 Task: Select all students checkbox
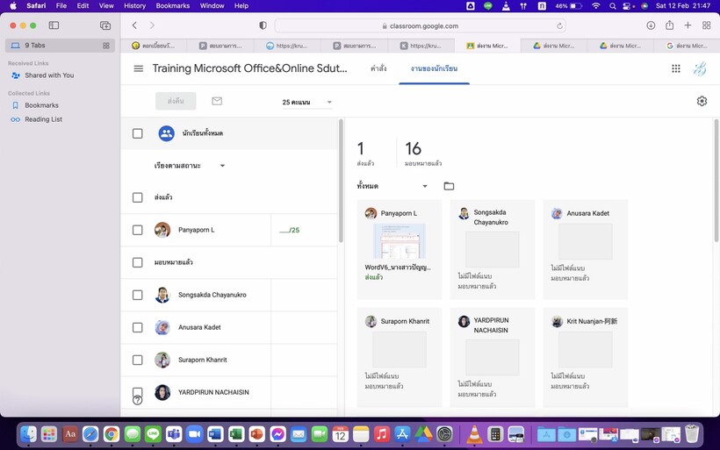pyautogui.click(x=137, y=133)
